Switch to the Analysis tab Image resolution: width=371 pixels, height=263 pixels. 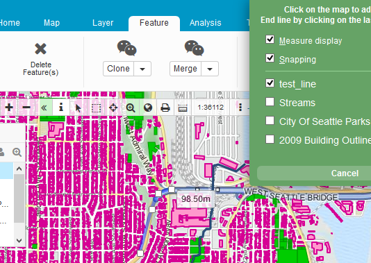206,23
